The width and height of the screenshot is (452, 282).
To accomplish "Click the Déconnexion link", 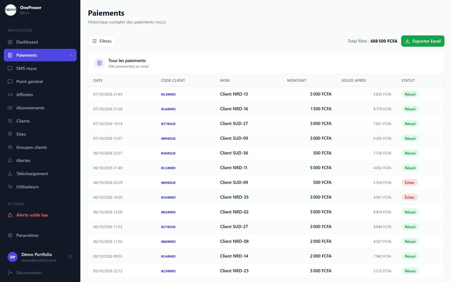I will (29, 273).
